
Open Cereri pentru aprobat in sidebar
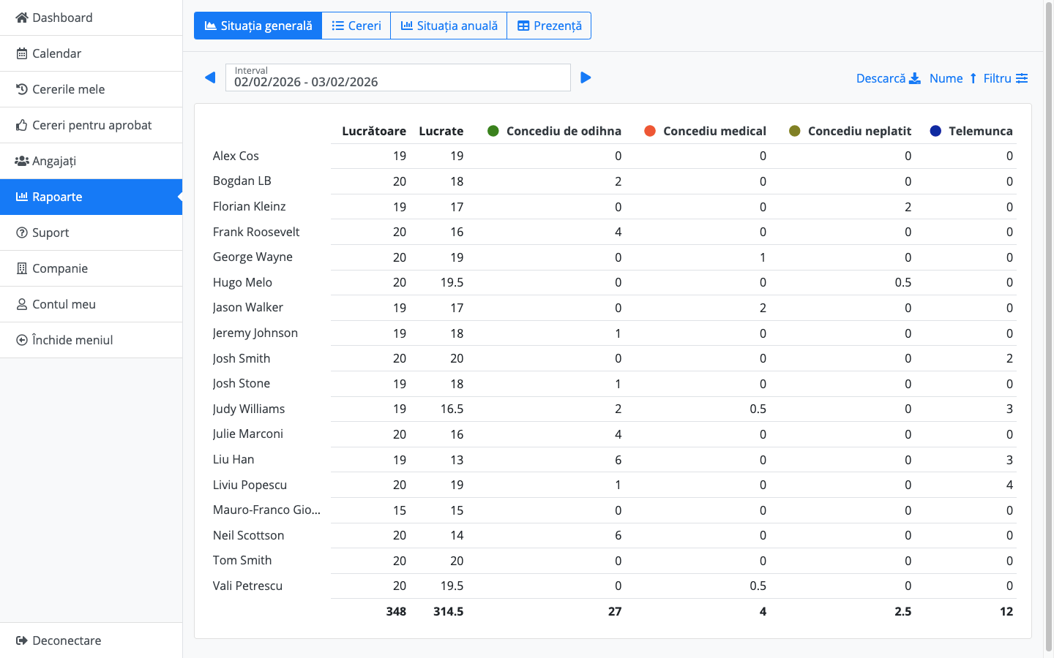91,125
